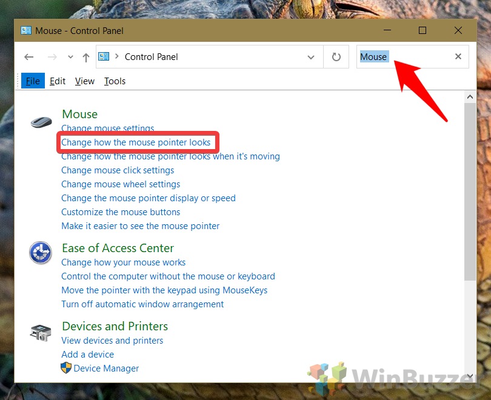Image resolution: width=491 pixels, height=400 pixels.
Task: Go back using the back navigation arrow
Action: coord(28,56)
